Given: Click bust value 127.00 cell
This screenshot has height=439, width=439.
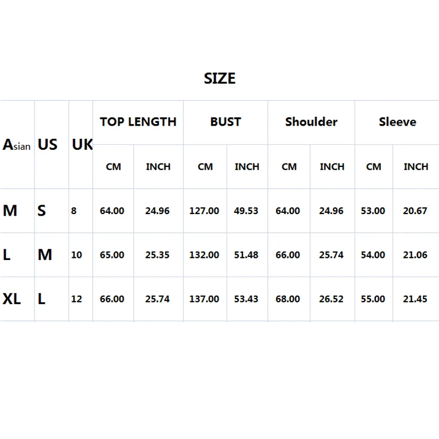Looking at the screenshot, I should click(x=204, y=211).
